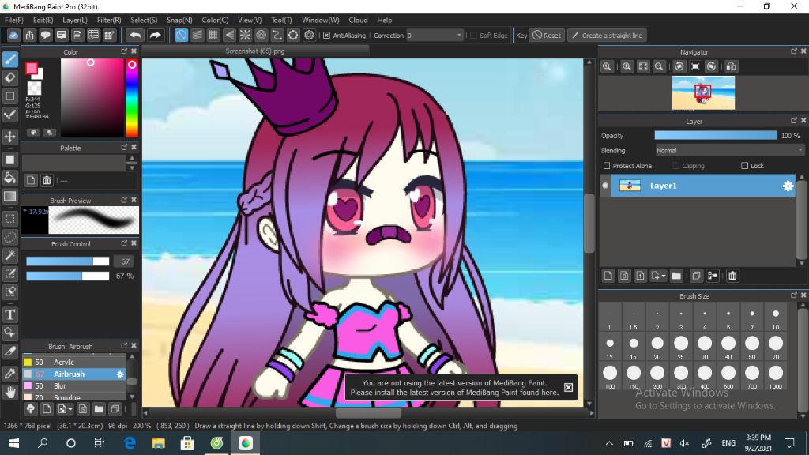The height and width of the screenshot is (455, 809).
Task: Expand add-brush dropdown arrow in Brush panel
Action: tap(70, 409)
